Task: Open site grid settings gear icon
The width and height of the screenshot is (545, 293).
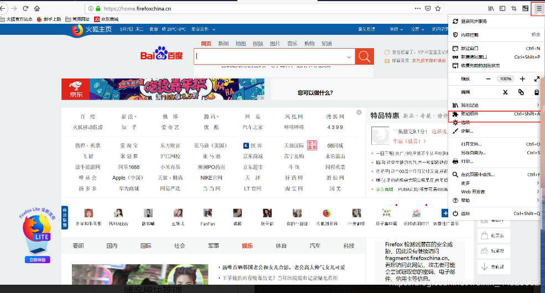Action: coord(359,112)
